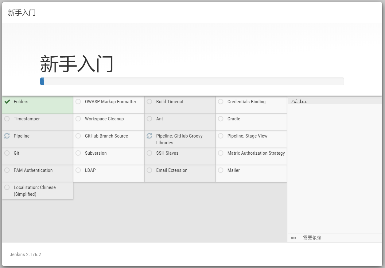Click the sync icon beside Pipeline: GitHub Groovy Libraries
Screen dimensions: 385x268
(x=149, y=136)
